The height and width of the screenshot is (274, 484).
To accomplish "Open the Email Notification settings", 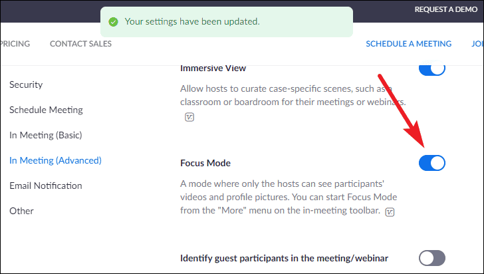I will [x=46, y=186].
